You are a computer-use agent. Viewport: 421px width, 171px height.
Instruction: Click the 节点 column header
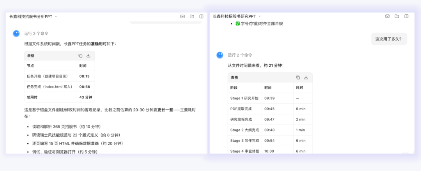[x=51, y=66]
